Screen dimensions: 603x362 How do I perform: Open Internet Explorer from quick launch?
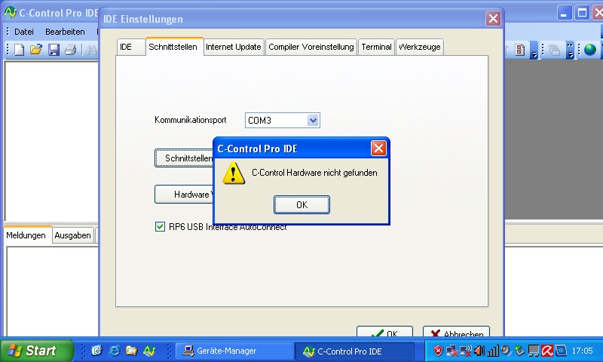click(114, 351)
